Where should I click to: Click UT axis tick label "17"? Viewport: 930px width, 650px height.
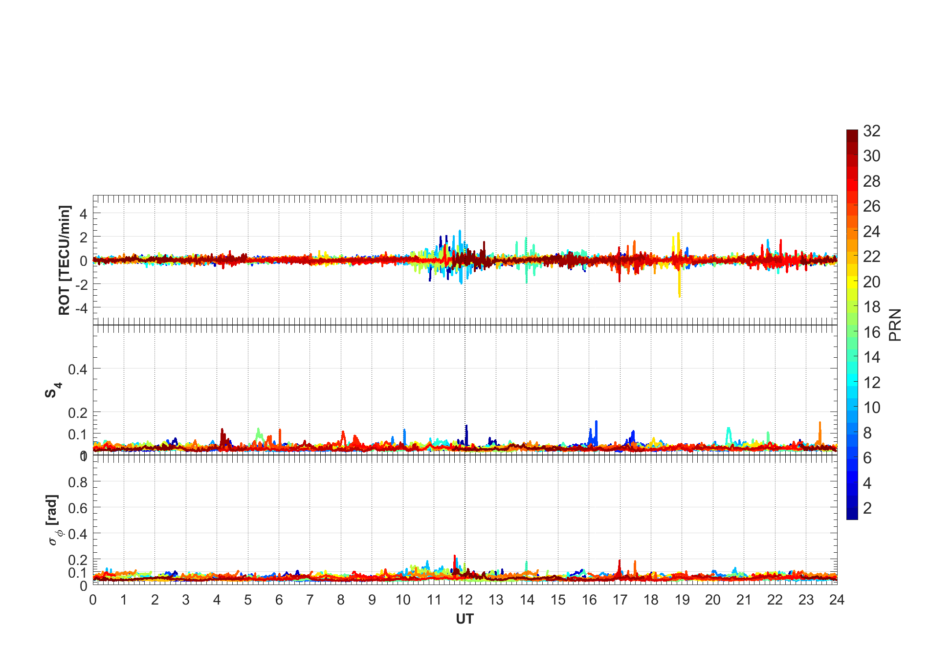pos(620,600)
